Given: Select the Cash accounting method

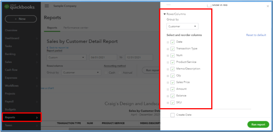Looking at the screenshot, I should (x=106, y=73).
